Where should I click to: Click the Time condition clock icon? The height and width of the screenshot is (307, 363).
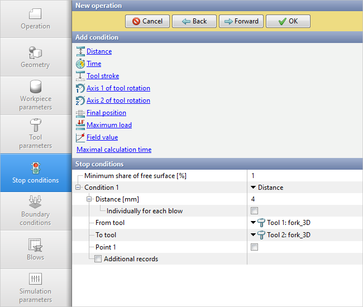[x=80, y=64]
